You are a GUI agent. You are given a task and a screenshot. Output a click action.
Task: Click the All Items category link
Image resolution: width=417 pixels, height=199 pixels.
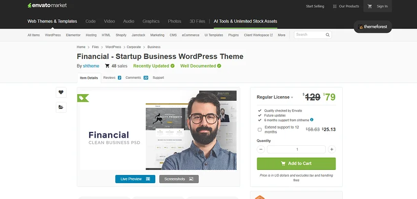click(33, 35)
